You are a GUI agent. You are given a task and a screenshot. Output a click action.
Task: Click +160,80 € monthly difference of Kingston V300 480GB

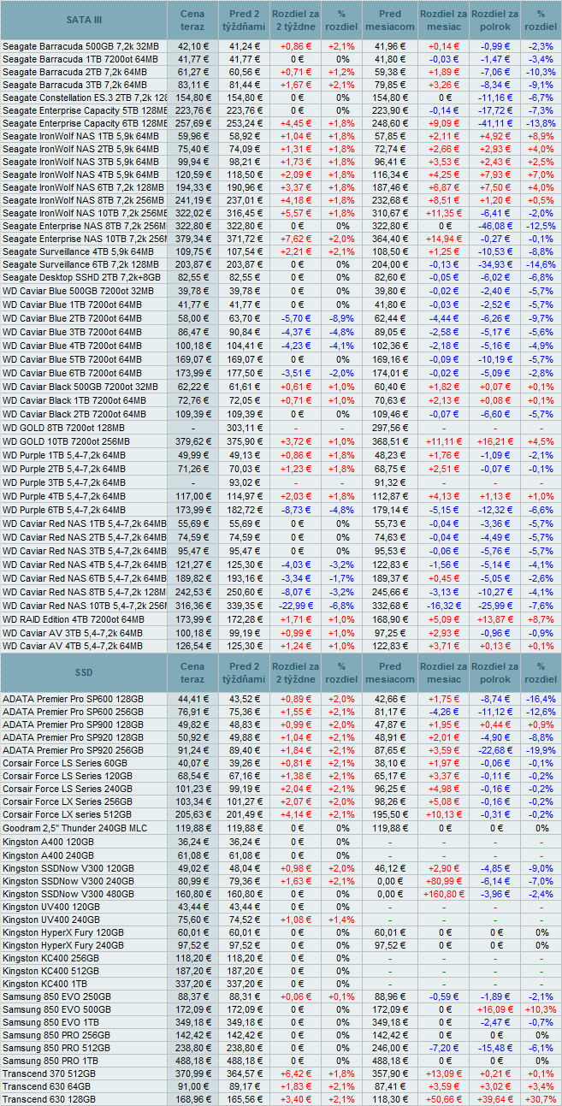[444, 894]
